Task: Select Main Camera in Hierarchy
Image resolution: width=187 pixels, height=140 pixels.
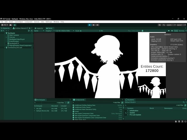Action: coord(14,35)
